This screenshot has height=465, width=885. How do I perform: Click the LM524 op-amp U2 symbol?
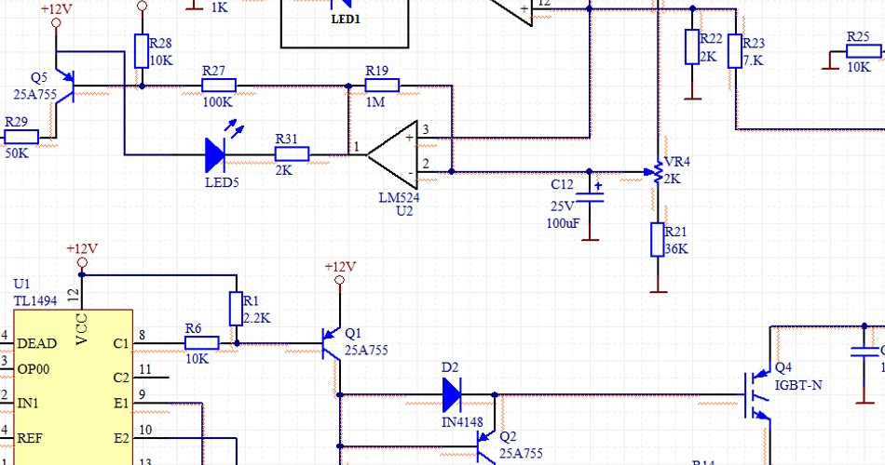point(391,154)
